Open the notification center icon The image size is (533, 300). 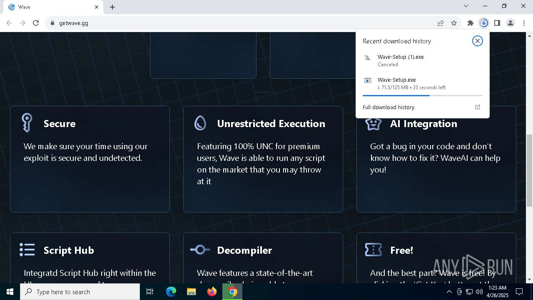click(519, 292)
